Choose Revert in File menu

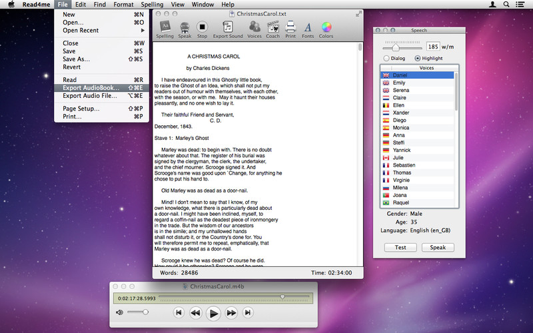tap(101, 67)
